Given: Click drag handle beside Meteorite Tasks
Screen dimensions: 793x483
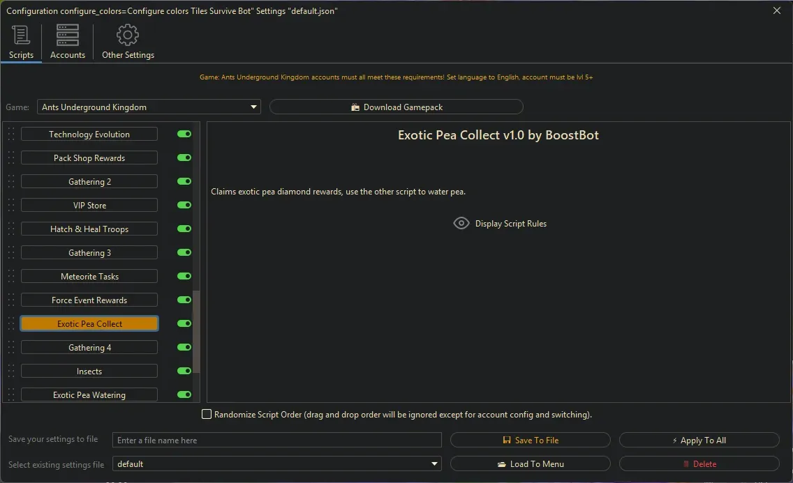Looking at the screenshot, I should [11, 277].
